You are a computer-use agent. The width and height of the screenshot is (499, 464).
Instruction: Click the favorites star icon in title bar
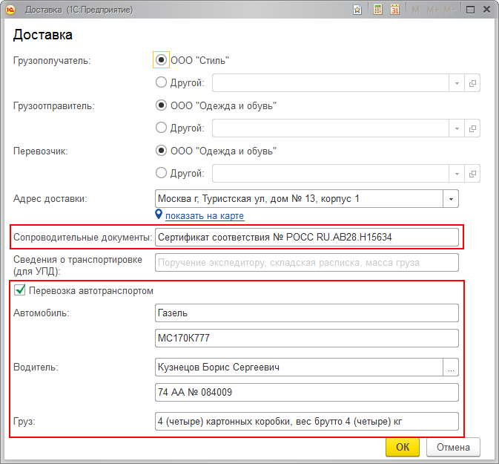pos(357,10)
